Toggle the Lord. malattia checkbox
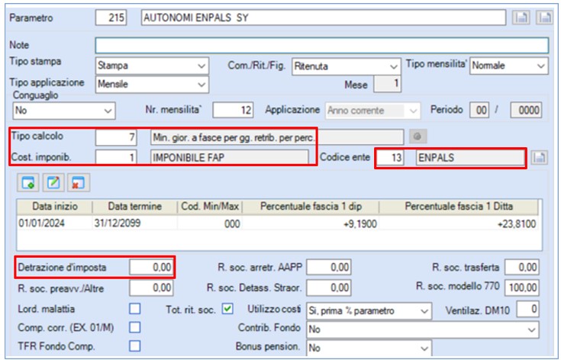Viewport: 561px width, 360px height. tap(135, 309)
